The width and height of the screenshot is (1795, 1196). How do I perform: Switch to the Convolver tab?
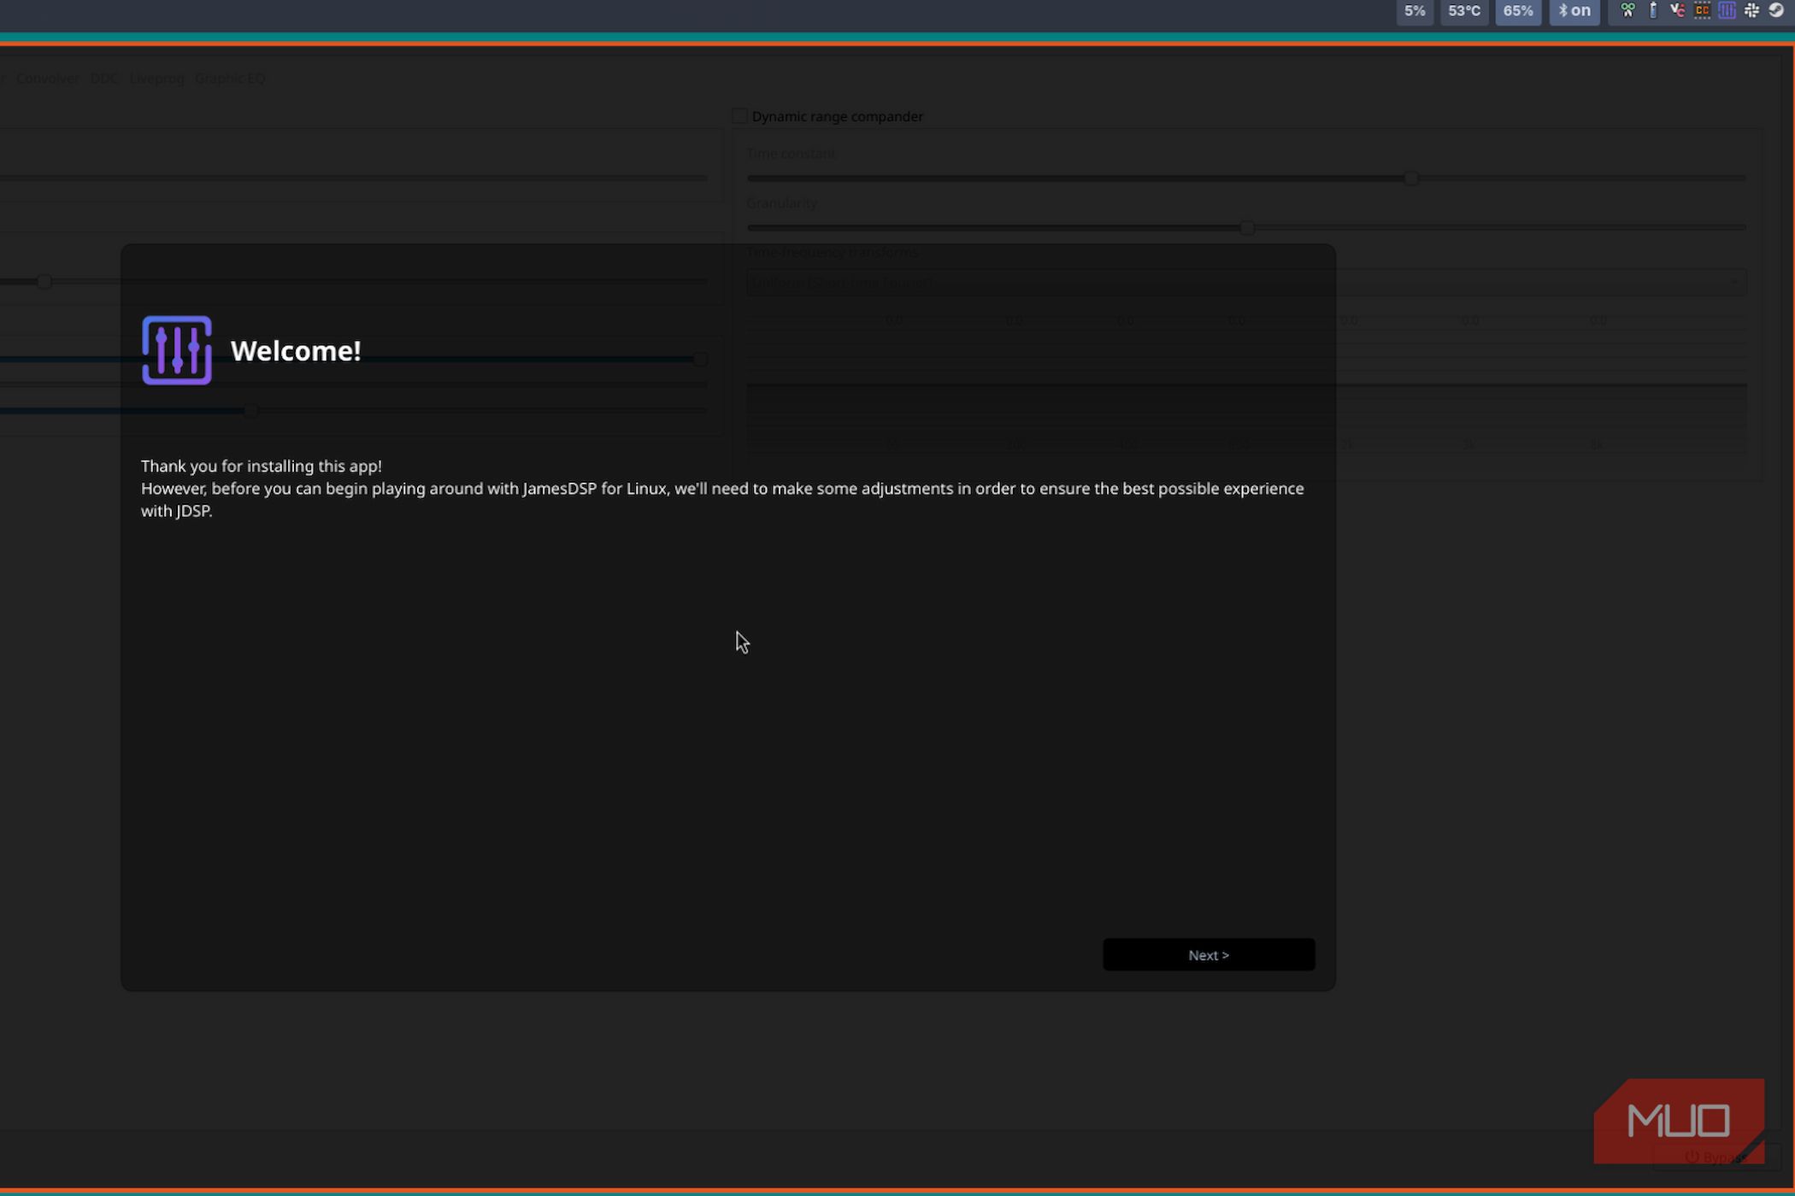[x=47, y=79]
